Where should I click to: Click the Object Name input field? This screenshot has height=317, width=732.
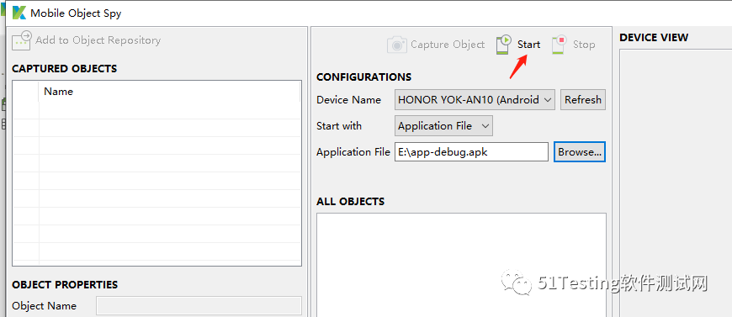click(199, 306)
